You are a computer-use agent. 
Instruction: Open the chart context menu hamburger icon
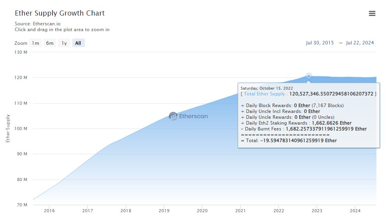tap(372, 14)
